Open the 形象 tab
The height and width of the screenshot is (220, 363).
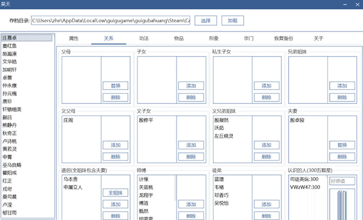coord(214,39)
